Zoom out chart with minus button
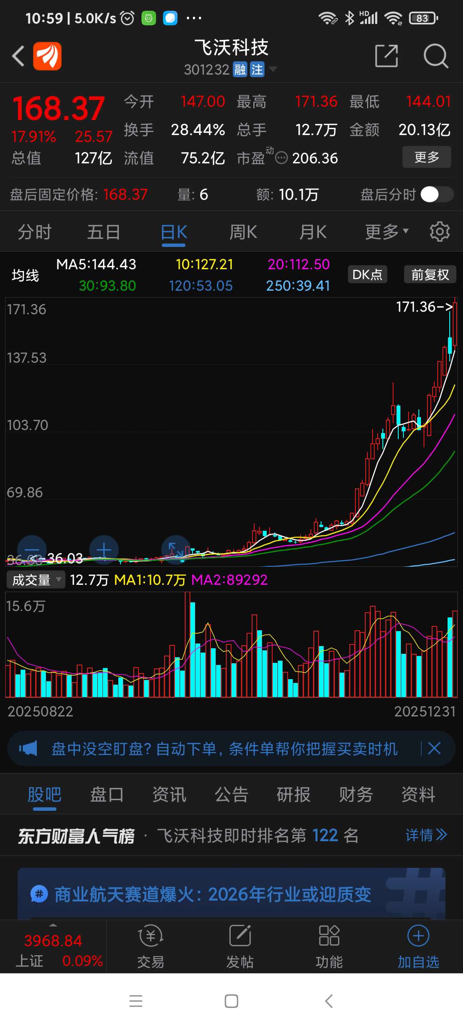Screen dimensions: 463x1029 (x=32, y=550)
